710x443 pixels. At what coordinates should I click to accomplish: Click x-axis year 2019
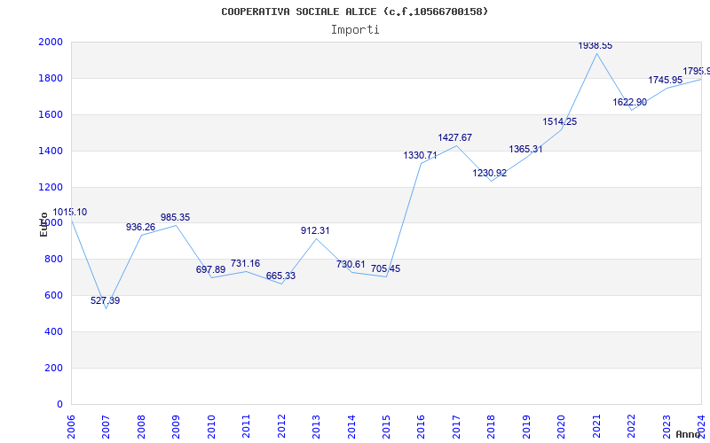click(527, 427)
